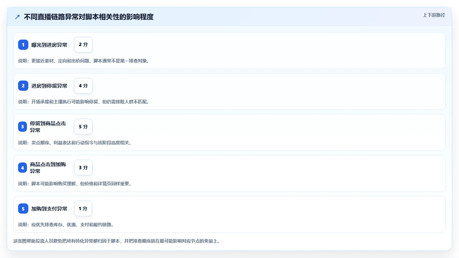Image resolution: width=459 pixels, height=258 pixels.
Task: Click the 停留到商品点击异常 label
Action: (48, 127)
